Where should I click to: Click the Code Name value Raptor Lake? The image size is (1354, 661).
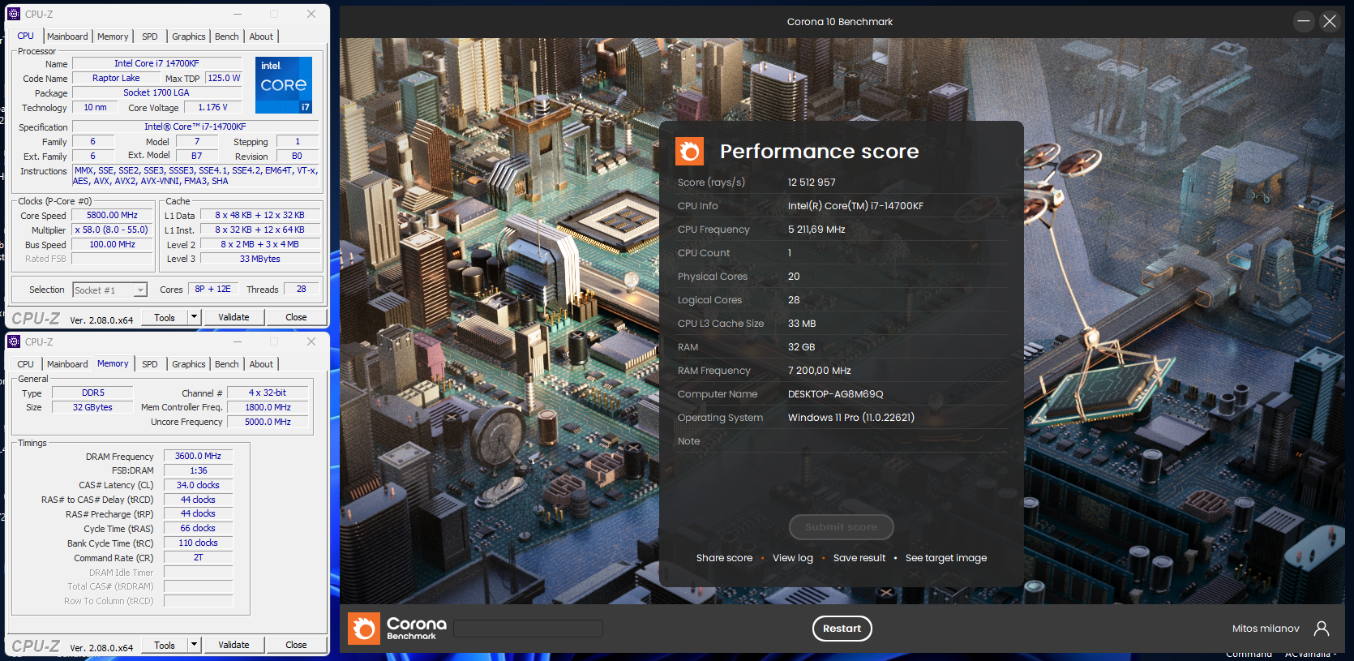tap(116, 78)
